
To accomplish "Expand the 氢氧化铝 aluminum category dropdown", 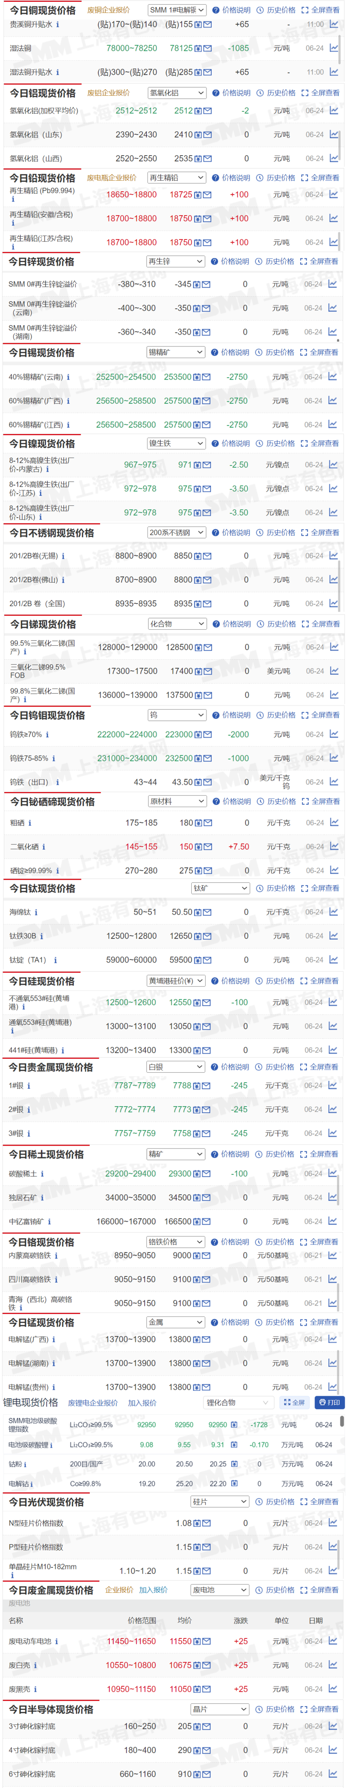I will [177, 93].
